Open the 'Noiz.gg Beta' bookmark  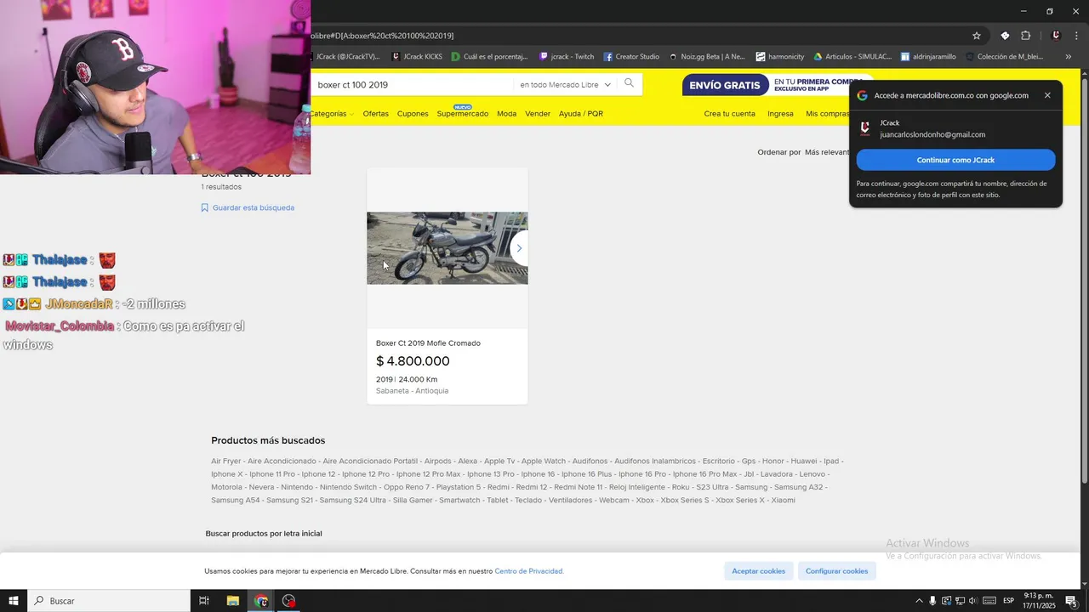pyautogui.click(x=707, y=57)
